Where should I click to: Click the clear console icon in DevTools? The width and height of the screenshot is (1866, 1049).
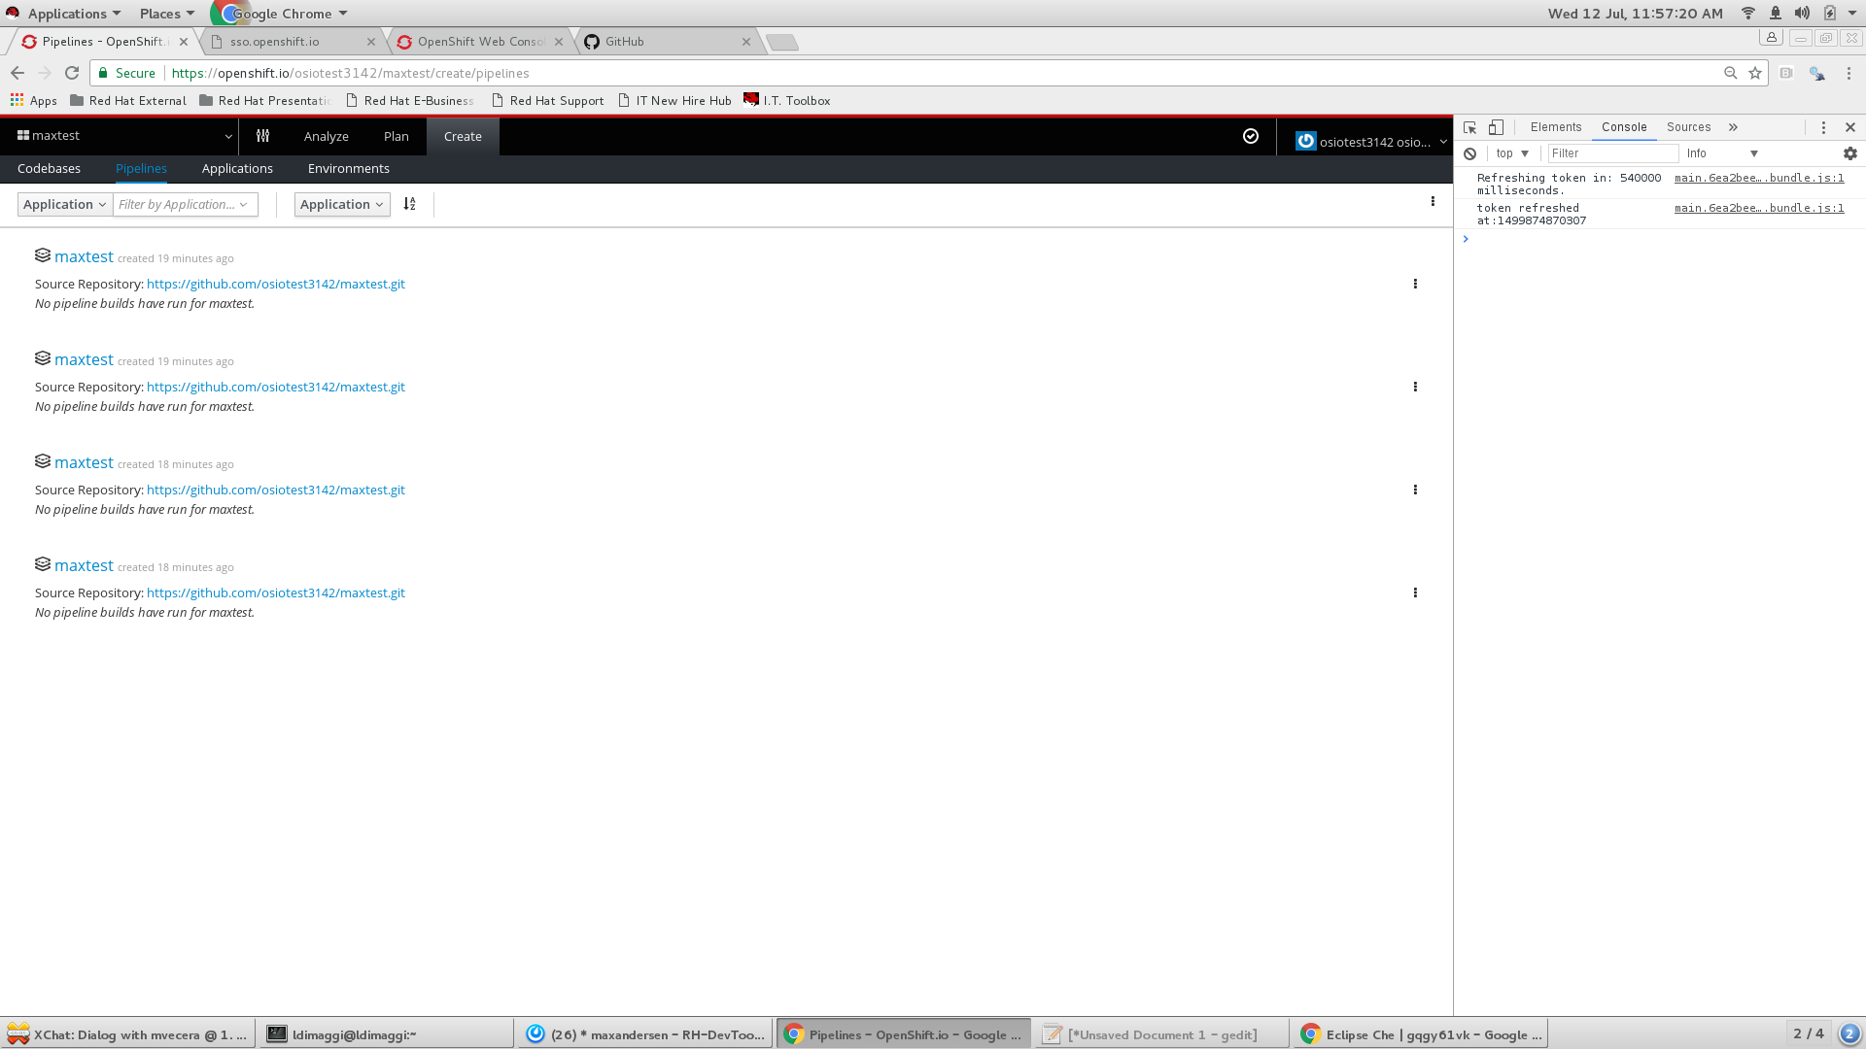[1470, 153]
